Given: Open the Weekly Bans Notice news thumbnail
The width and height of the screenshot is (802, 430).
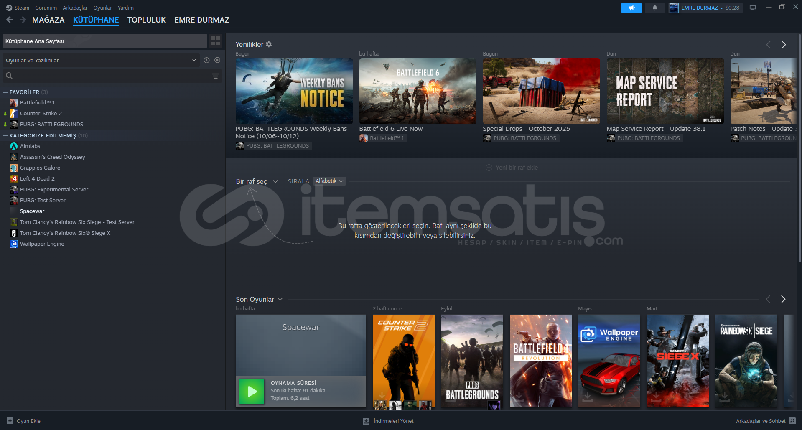Looking at the screenshot, I should 294,91.
